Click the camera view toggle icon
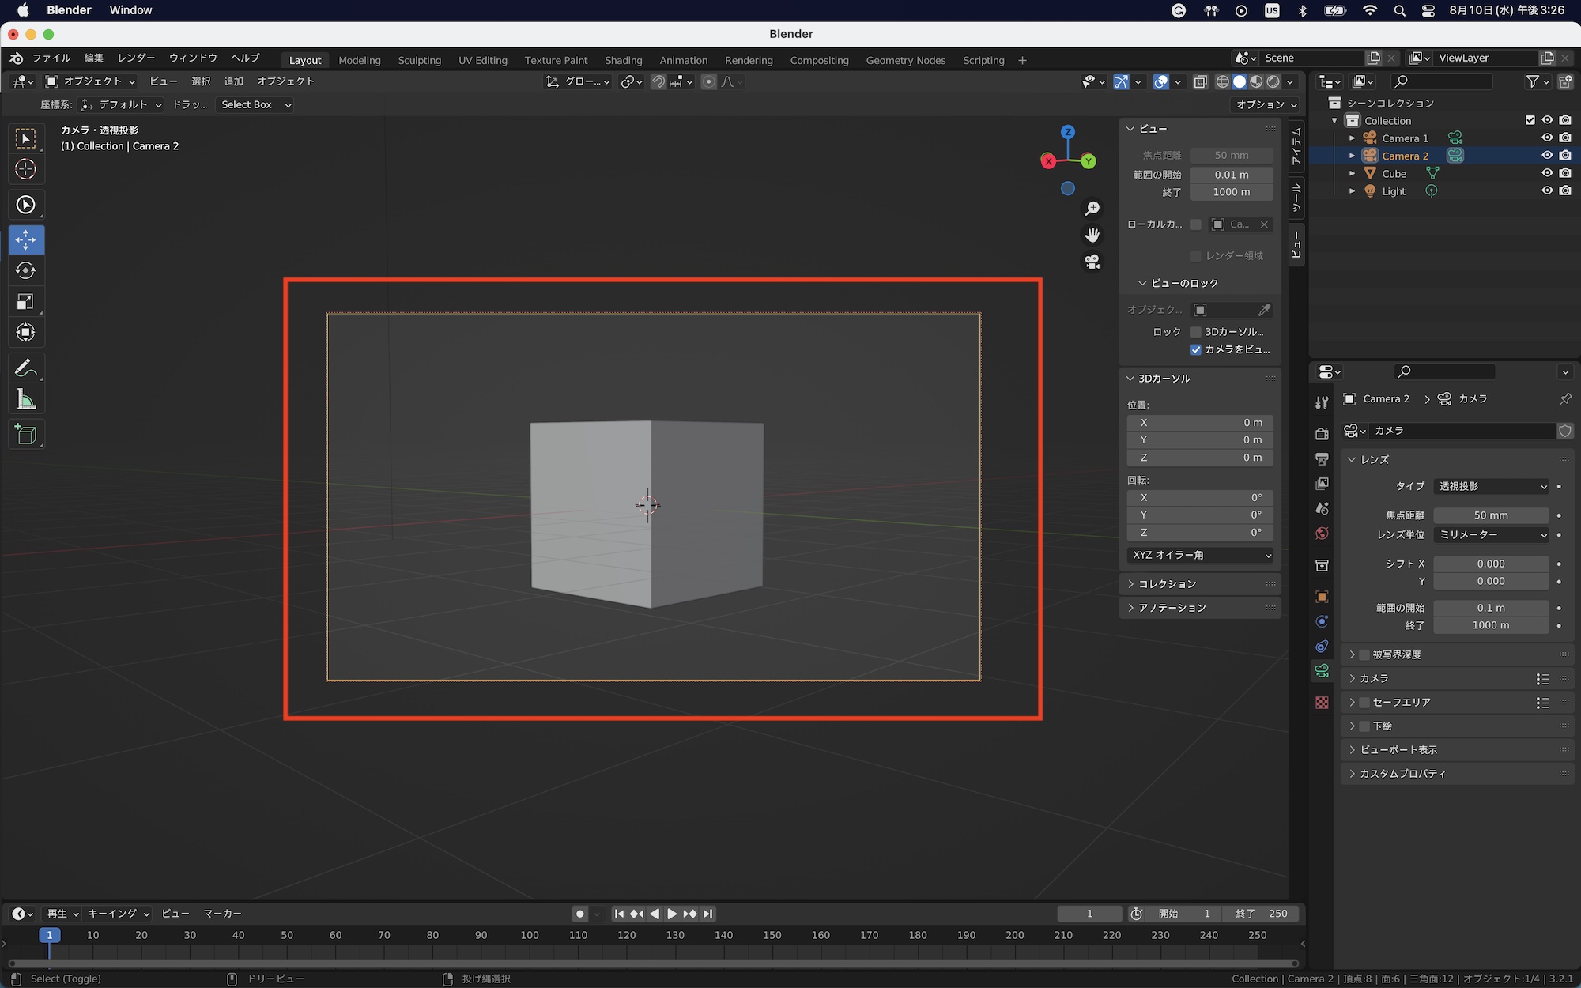The height and width of the screenshot is (988, 1581). (x=1092, y=262)
